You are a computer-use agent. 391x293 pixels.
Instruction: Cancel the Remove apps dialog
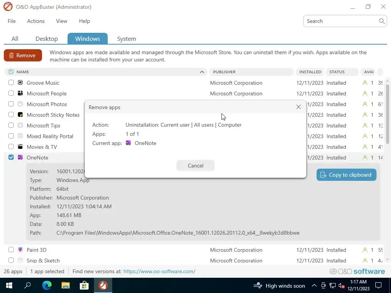click(x=195, y=166)
